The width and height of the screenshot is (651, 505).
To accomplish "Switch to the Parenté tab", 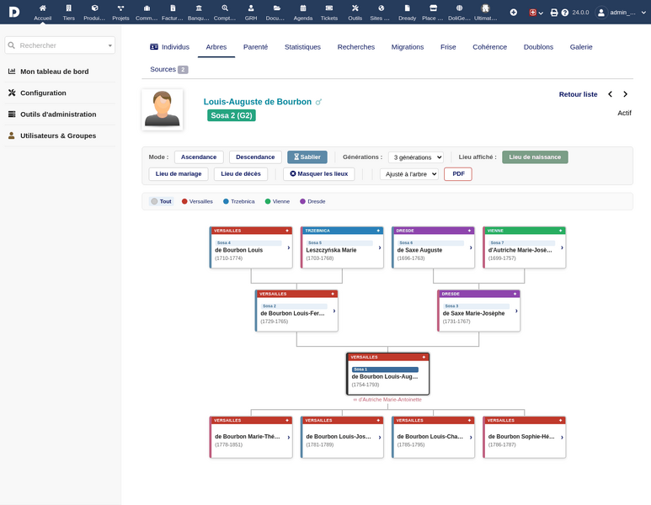I will click(x=255, y=47).
